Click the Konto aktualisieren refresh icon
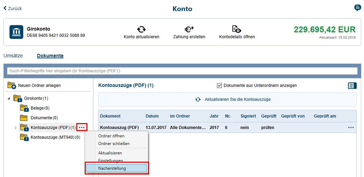 (x=141, y=29)
